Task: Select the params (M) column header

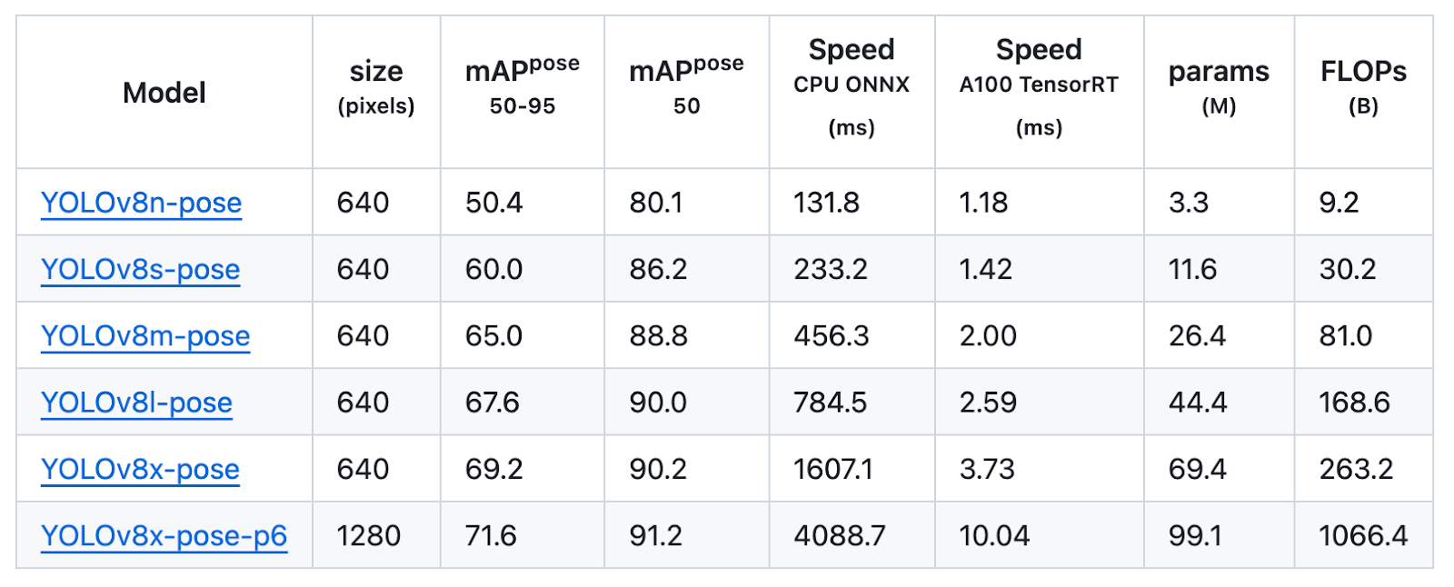Action: click(1219, 86)
